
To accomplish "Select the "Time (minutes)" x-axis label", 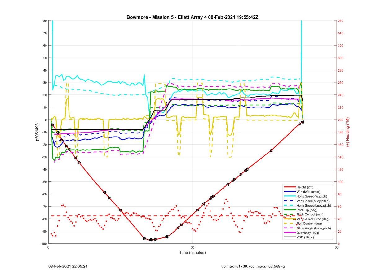I will pyautogui.click(x=193, y=252).
